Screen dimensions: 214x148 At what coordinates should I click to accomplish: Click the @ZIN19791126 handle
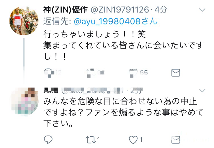point(120,10)
